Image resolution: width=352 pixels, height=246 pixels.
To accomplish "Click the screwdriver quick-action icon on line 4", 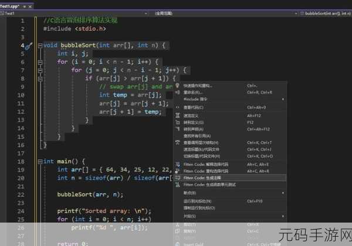I will (x=29, y=46).
